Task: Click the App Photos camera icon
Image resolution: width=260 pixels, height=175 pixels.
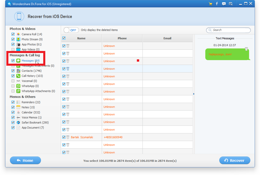Action: pos(18,44)
